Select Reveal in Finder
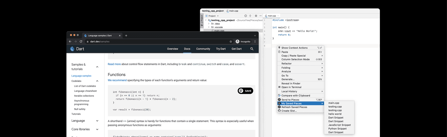This screenshot has height=137, width=447. click(301, 84)
